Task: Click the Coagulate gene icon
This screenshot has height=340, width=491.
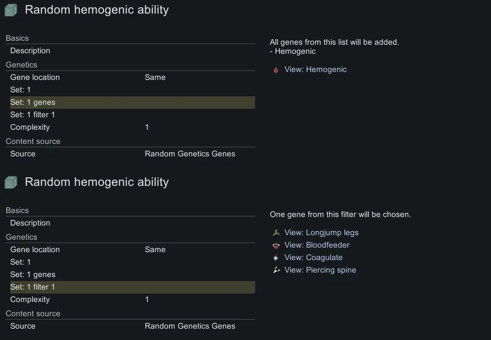Action: click(276, 258)
